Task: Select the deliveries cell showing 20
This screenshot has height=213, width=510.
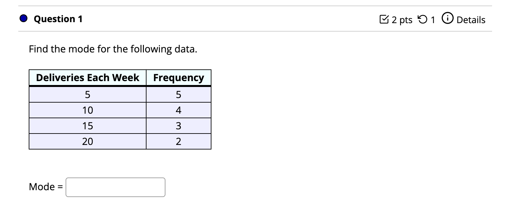Action: (87, 141)
